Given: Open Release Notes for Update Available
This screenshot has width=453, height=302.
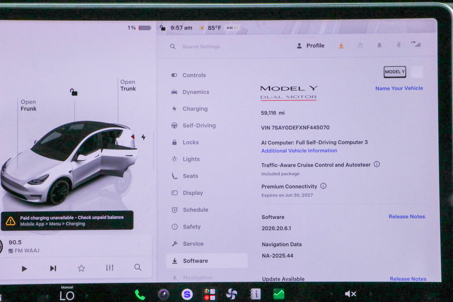Looking at the screenshot, I should [x=408, y=279].
